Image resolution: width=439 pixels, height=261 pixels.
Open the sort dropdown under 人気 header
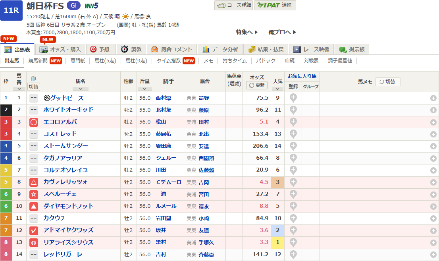[x=277, y=89]
